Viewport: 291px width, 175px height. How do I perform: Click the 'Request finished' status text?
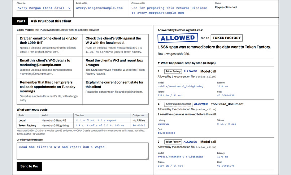pos(226,8)
